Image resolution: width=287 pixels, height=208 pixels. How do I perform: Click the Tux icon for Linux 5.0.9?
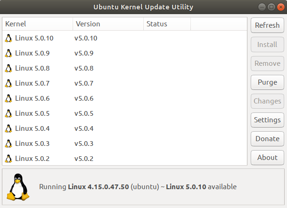coord(8,53)
